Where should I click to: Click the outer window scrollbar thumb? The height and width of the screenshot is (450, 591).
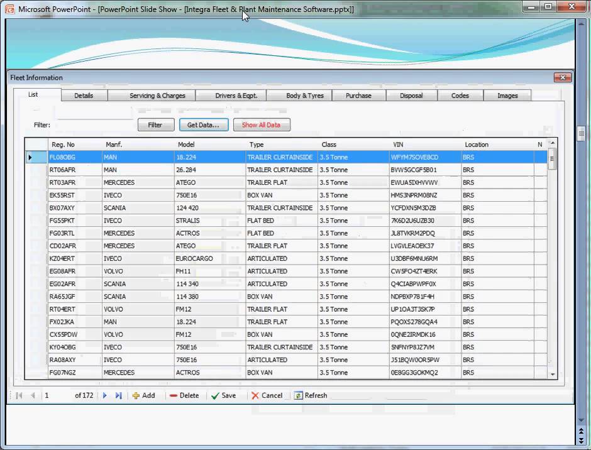tap(581, 133)
